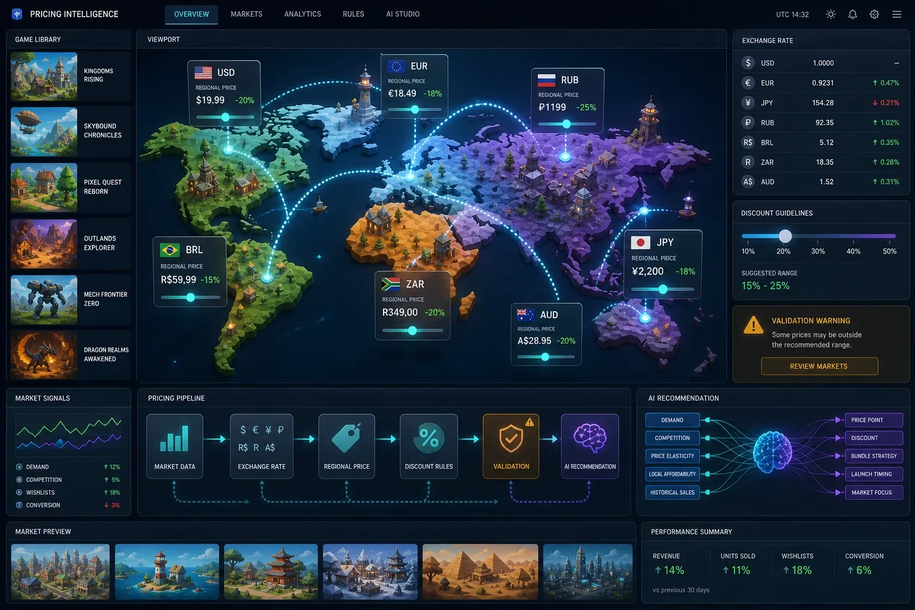Select the Regional Price tag step

(347, 446)
